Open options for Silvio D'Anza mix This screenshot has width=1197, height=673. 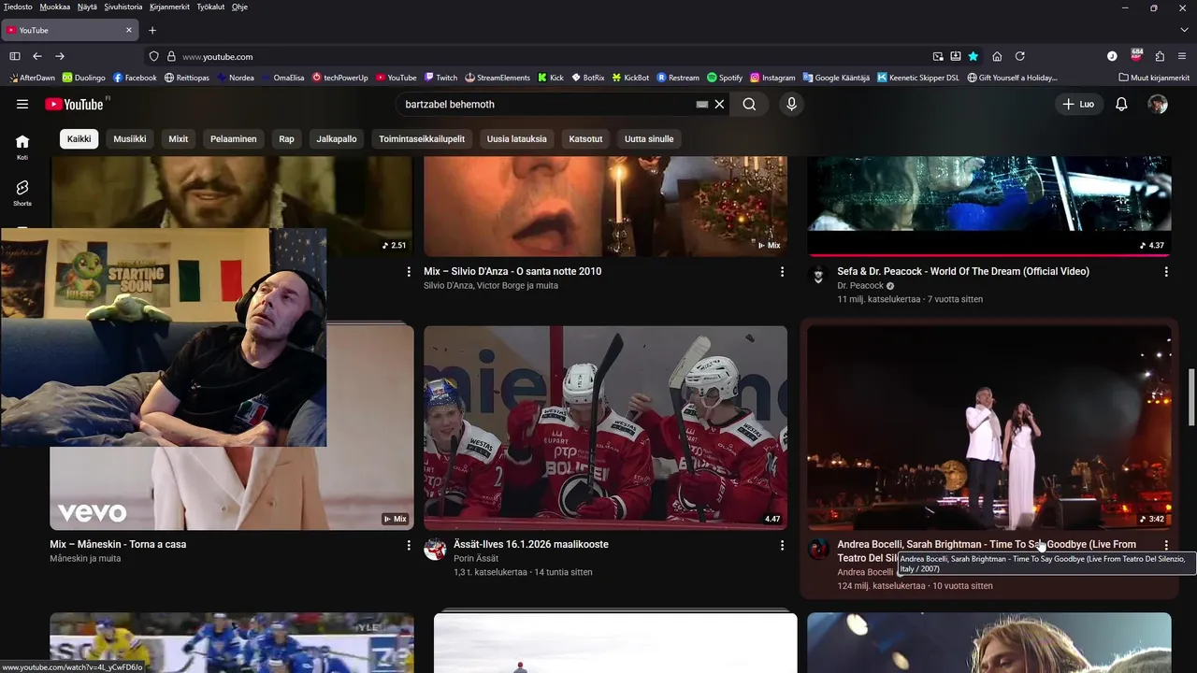tap(782, 271)
